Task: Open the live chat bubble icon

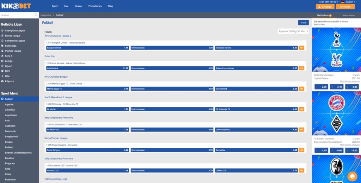Action: [x=352, y=176]
